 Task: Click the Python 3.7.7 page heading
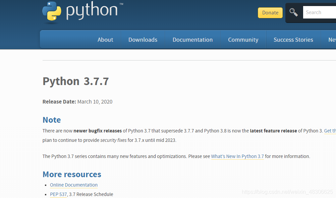click(76, 81)
